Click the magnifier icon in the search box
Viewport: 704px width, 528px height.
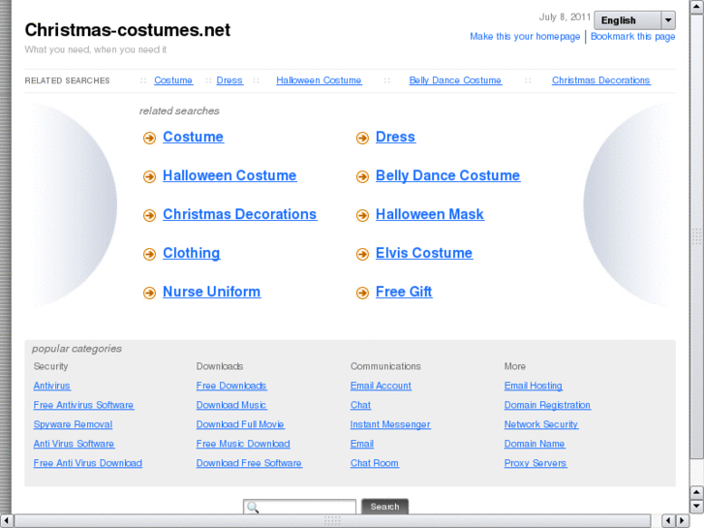coord(253,508)
